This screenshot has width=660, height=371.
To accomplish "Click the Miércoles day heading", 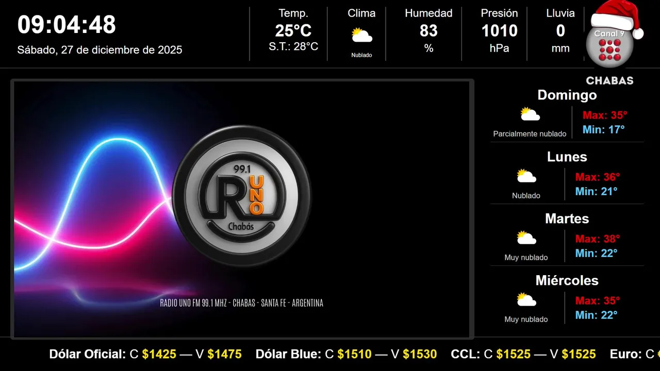I will coord(567,280).
